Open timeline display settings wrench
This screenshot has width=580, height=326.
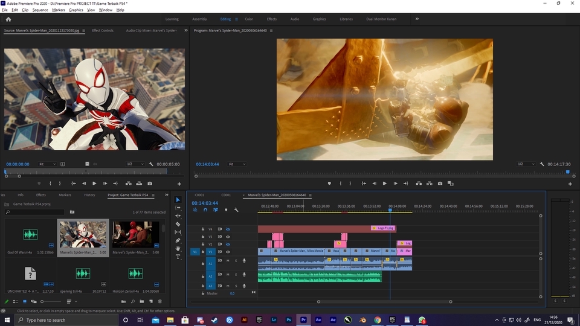pos(236,210)
